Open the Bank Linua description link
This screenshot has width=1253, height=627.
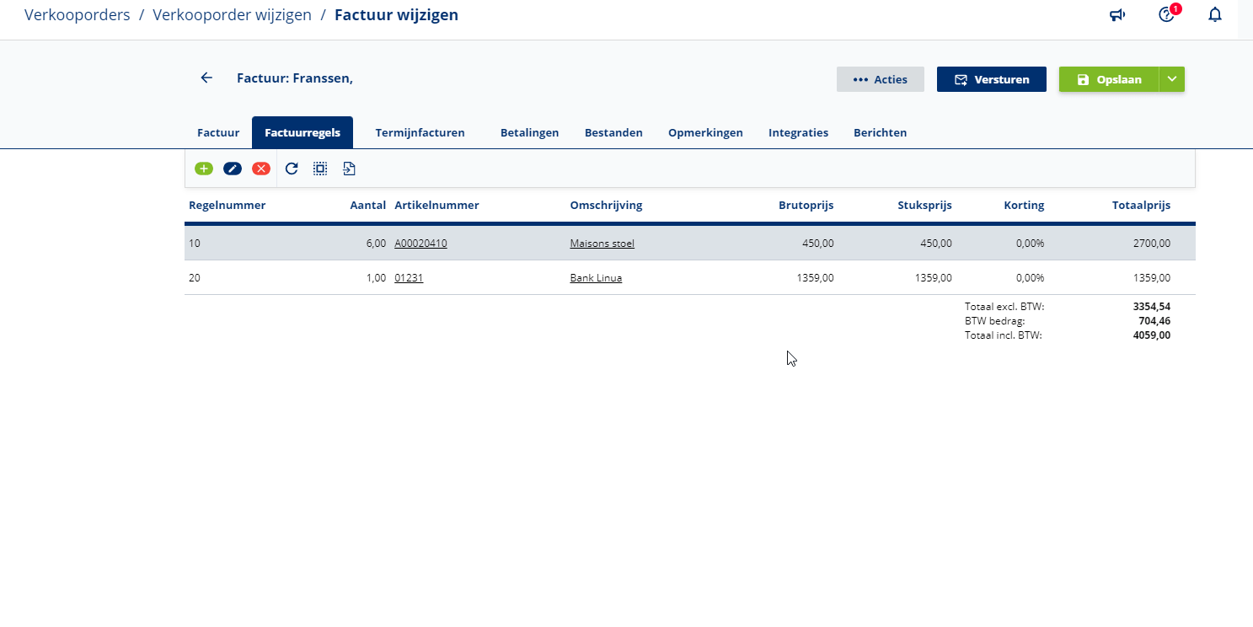(596, 278)
